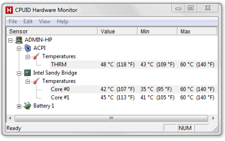The image size is (225, 141).
Task: Click the CPUID red H application icon
Action: tap(9, 10)
